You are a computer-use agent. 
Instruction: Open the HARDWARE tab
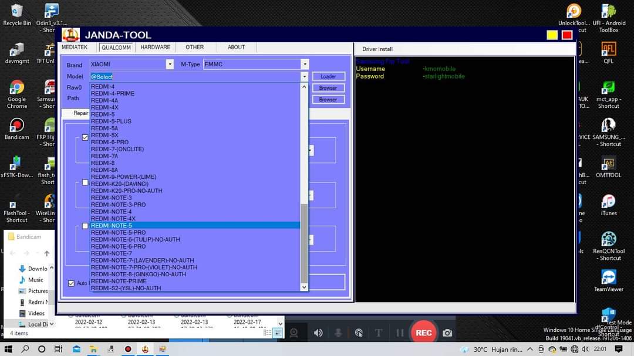pyautogui.click(x=155, y=48)
